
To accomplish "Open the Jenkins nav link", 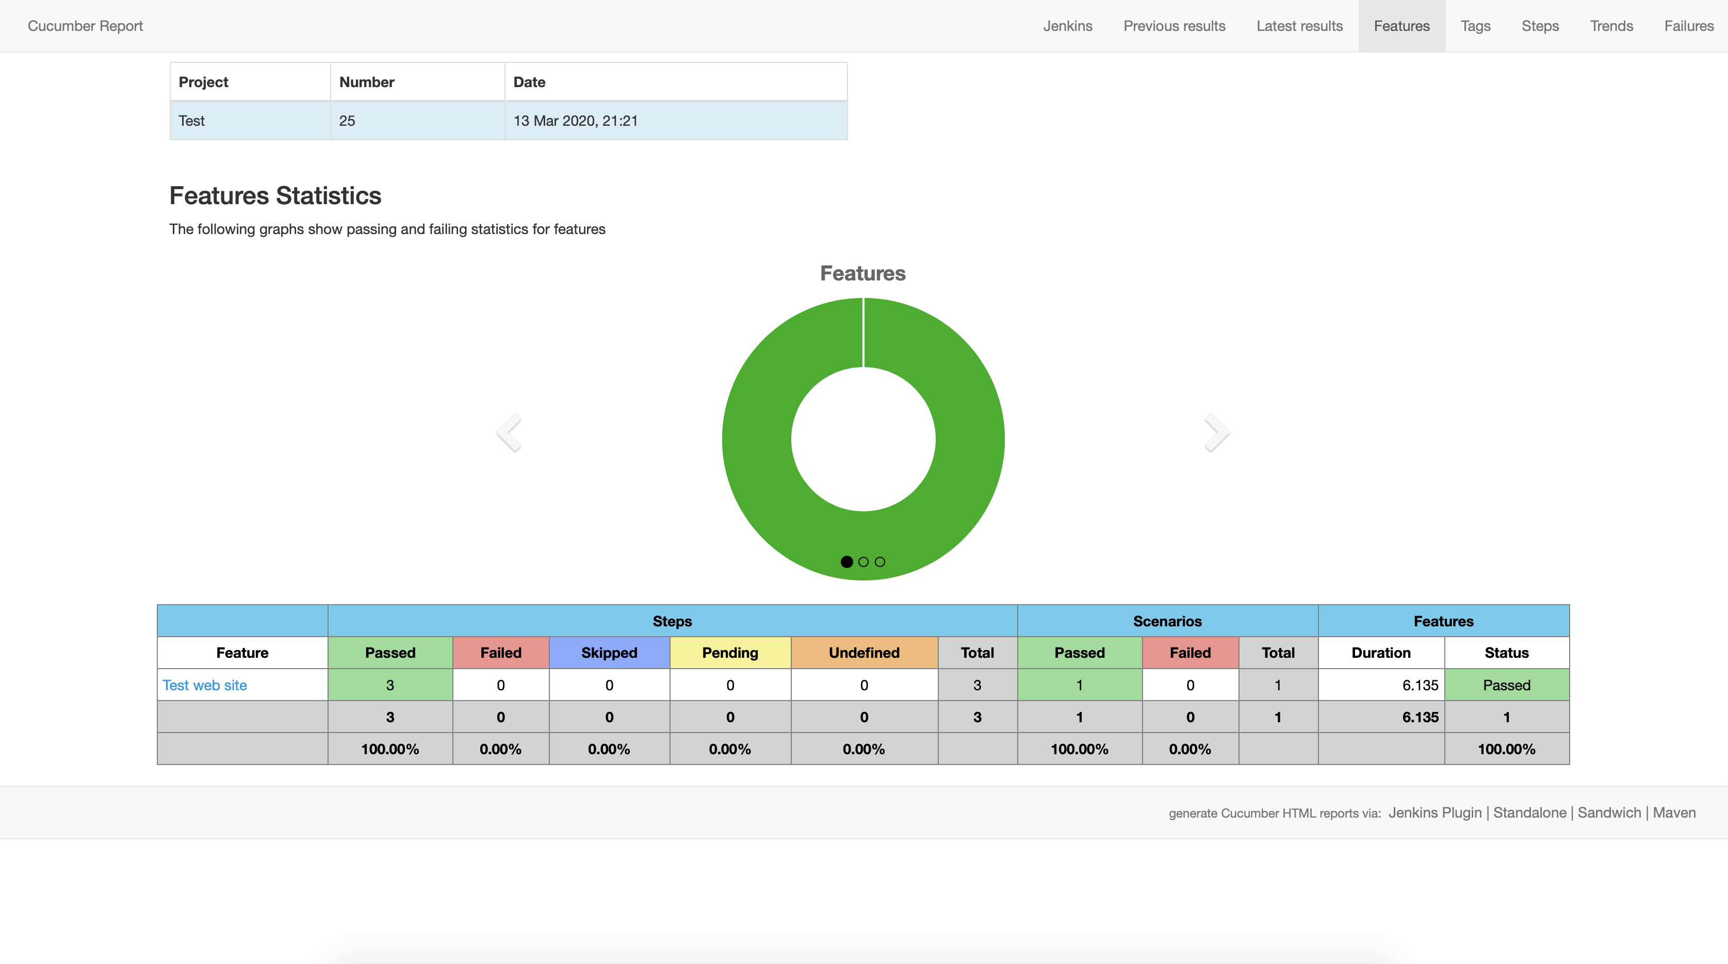I will pyautogui.click(x=1067, y=26).
